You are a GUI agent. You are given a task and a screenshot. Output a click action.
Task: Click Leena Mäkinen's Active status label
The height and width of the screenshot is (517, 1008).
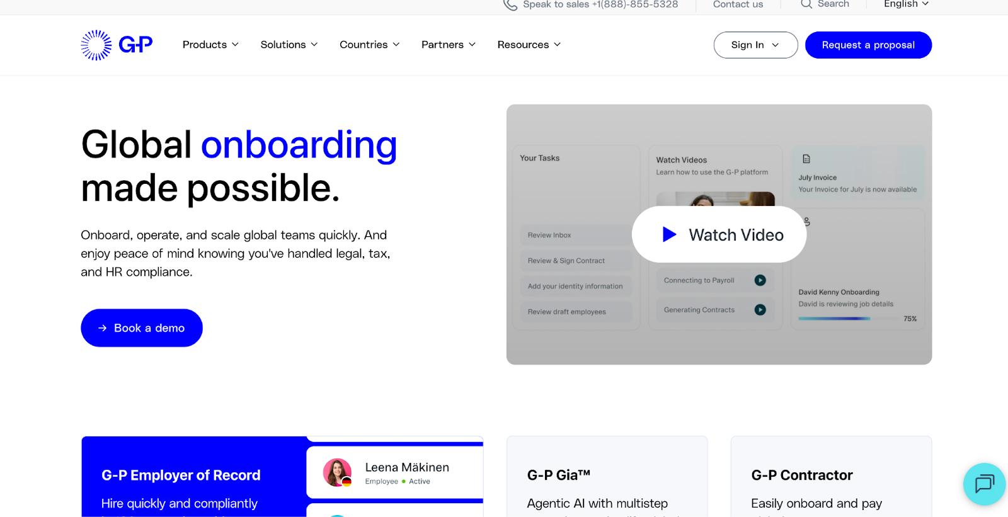(x=420, y=481)
